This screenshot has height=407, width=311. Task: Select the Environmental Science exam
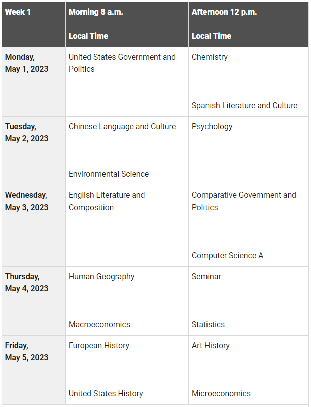(x=109, y=174)
